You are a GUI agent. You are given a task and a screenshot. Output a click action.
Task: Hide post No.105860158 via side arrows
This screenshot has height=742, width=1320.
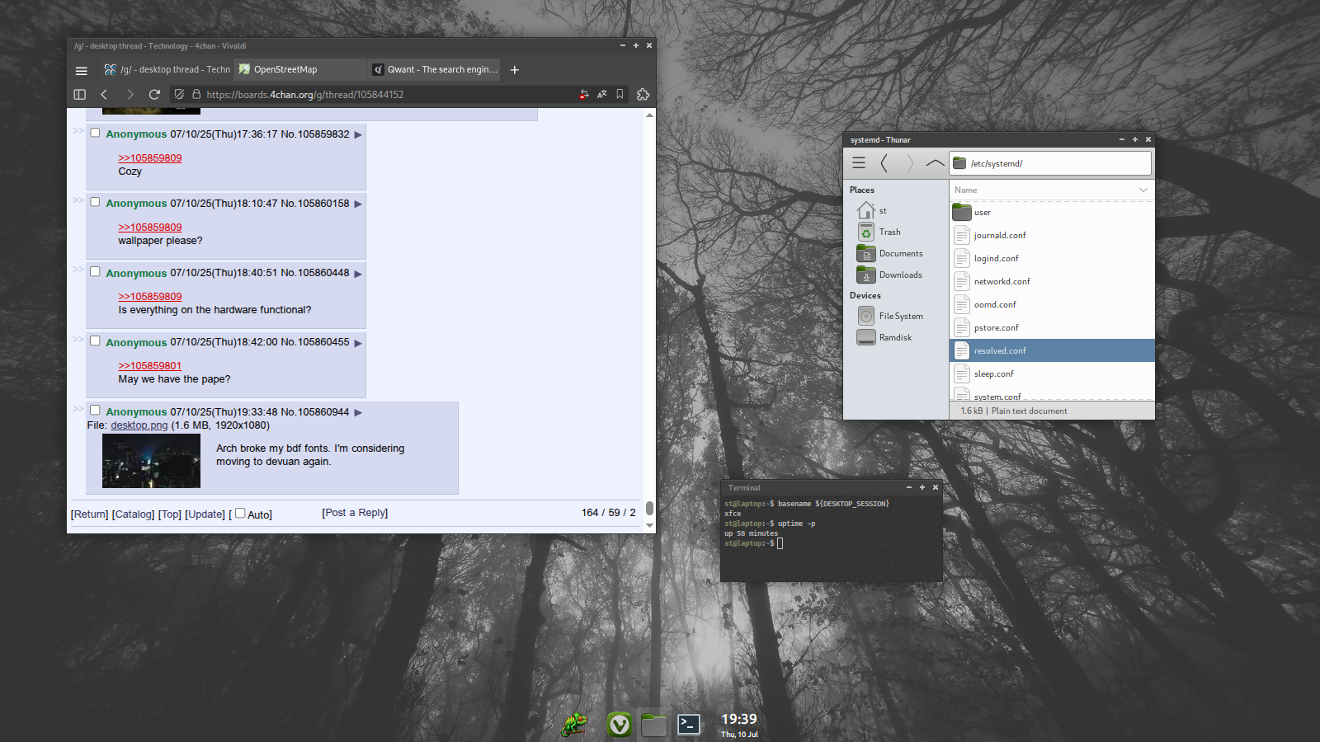(78, 200)
